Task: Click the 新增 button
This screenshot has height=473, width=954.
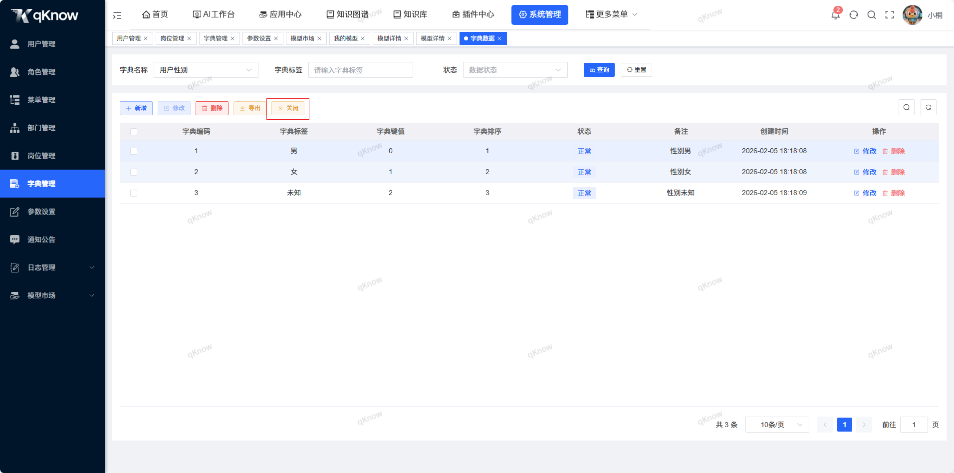Action: (x=136, y=108)
